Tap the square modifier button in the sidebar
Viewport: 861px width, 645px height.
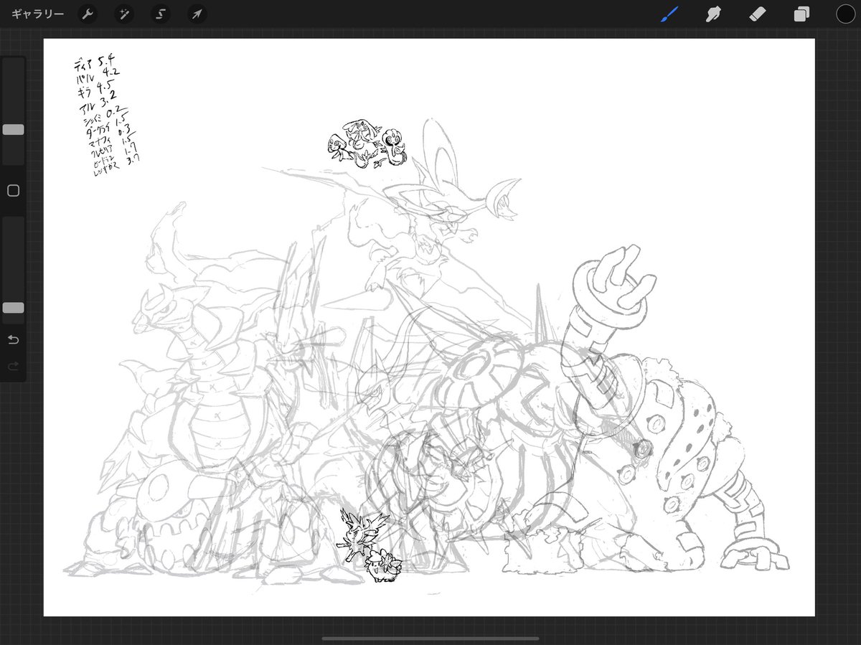click(x=13, y=191)
